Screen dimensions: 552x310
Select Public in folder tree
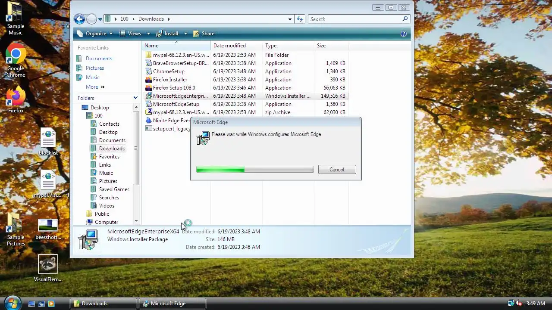[x=102, y=214]
